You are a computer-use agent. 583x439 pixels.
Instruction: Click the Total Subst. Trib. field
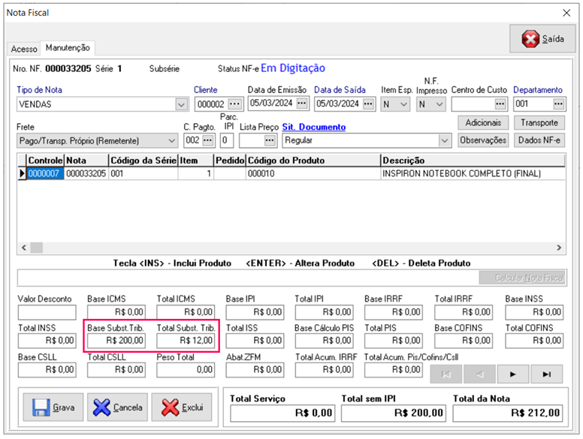[x=186, y=341]
